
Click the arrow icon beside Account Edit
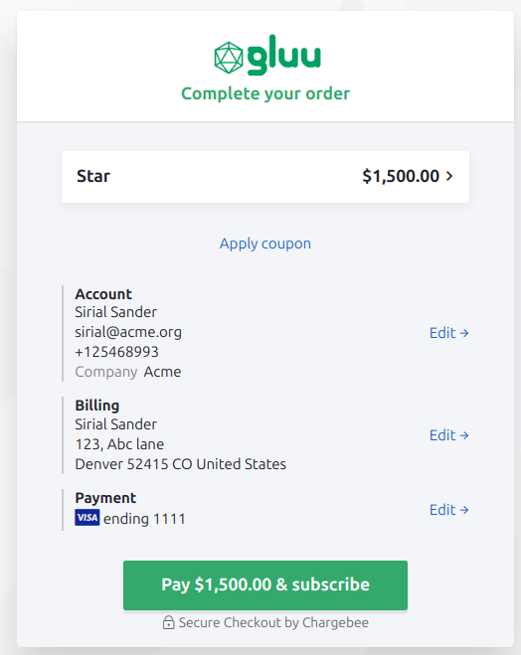(464, 333)
